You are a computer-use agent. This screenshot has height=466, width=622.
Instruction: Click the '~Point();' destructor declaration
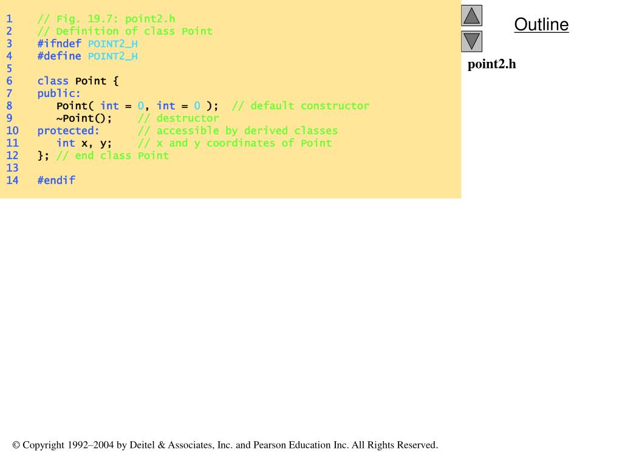pyautogui.click(x=84, y=118)
